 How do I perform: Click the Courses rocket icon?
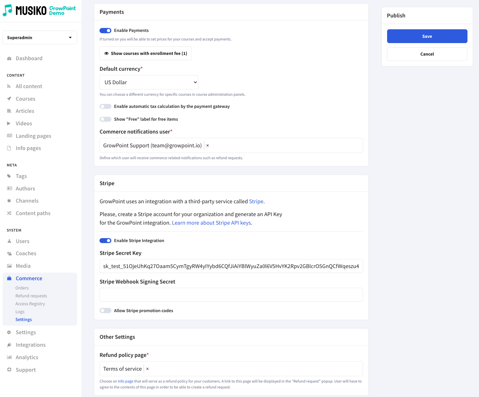point(9,99)
